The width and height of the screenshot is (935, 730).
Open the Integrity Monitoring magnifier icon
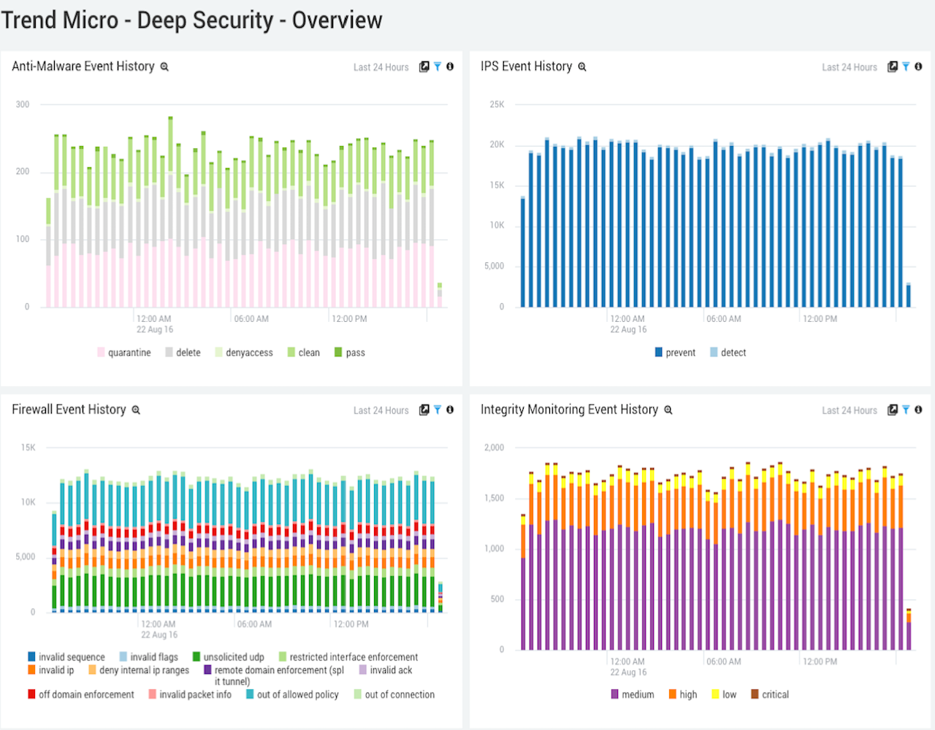(668, 410)
